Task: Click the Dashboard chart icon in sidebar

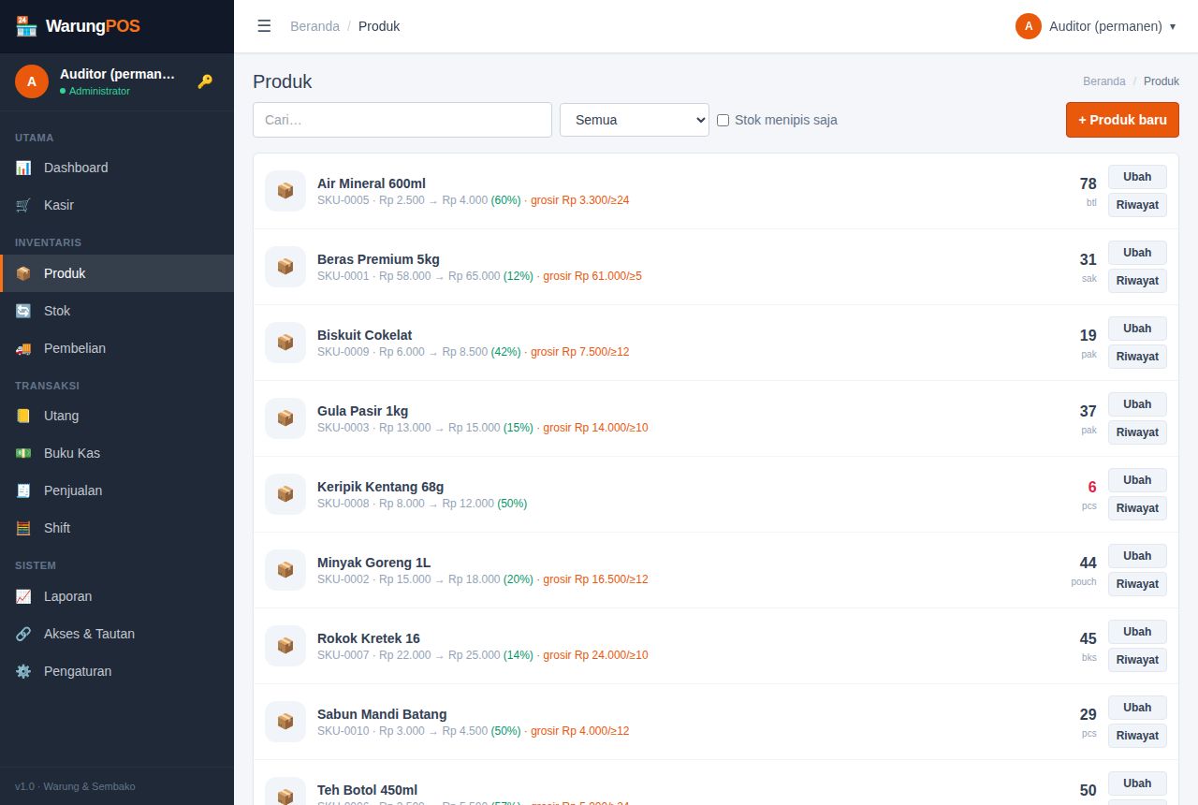Action: [x=23, y=168]
